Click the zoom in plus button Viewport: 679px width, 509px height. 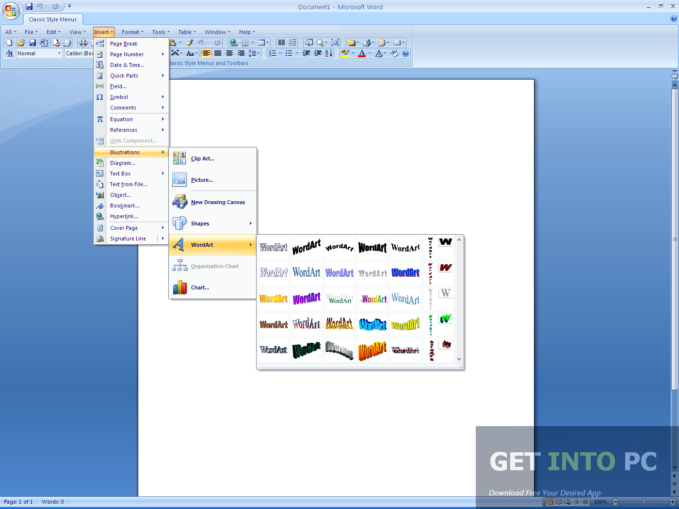(673, 502)
